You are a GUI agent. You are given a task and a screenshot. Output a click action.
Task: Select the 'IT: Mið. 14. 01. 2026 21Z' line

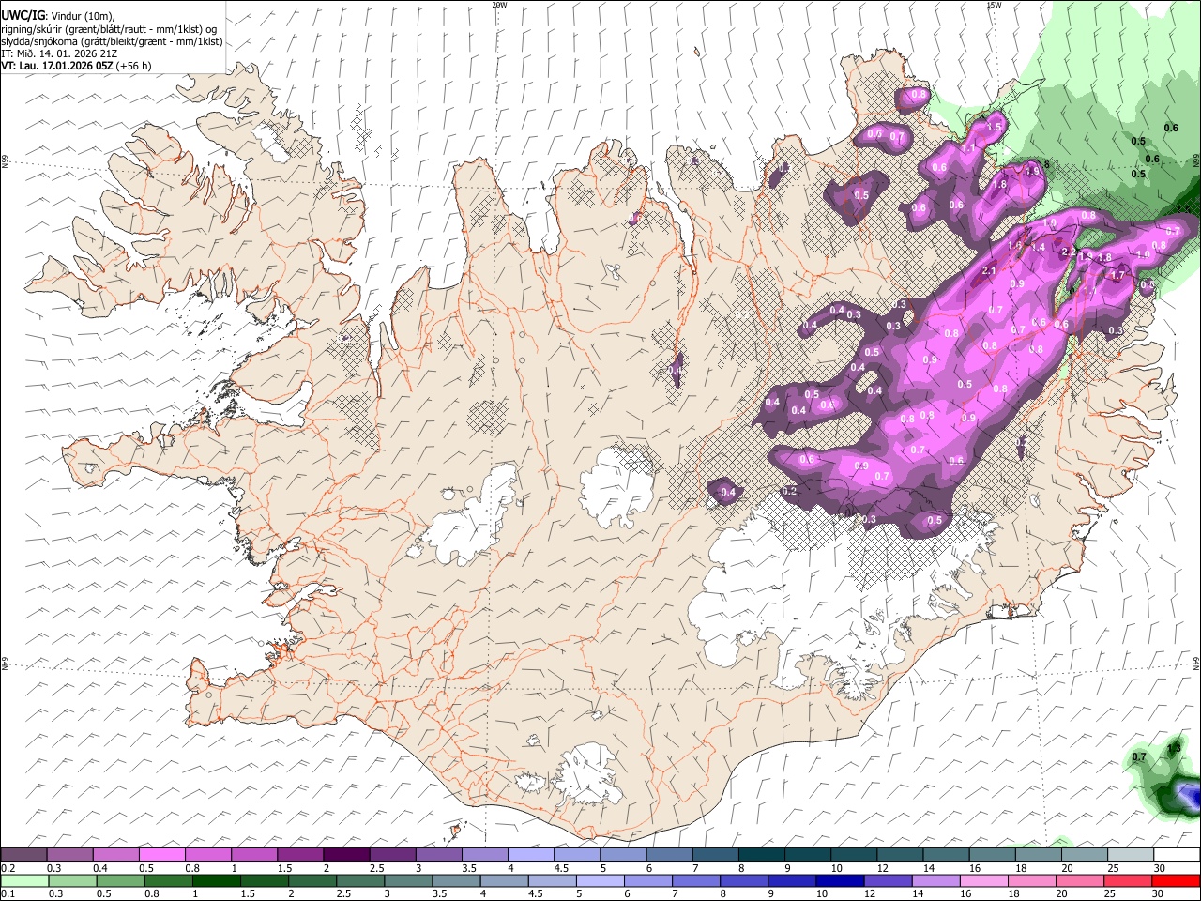(x=59, y=53)
